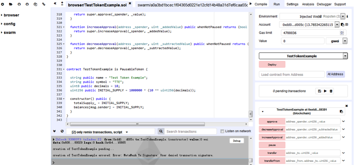Image resolution: width=354 pixels, height=165 pixels.
Task: Open the TestTokenExample contract dropdown
Action: [x=345, y=56]
